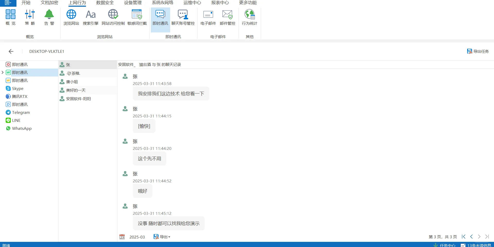Select the 搜索引擎 search engine tool
This screenshot has width=494, height=247.
[x=90, y=17]
